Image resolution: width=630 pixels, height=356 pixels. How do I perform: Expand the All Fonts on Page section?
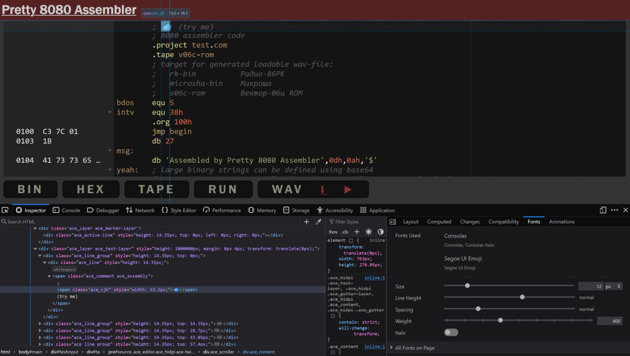click(414, 348)
